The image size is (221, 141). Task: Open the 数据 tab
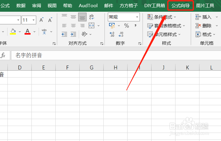point(21,6)
